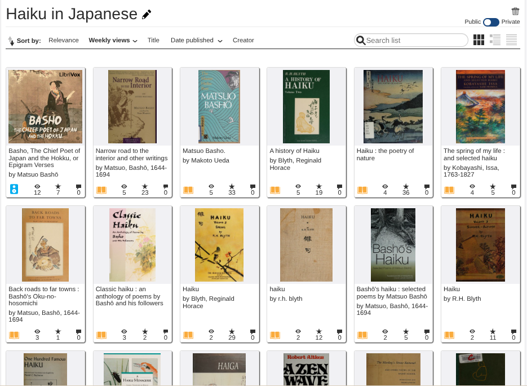
Task: Open the Haiku poetry of nature cover
Action: coord(393,107)
